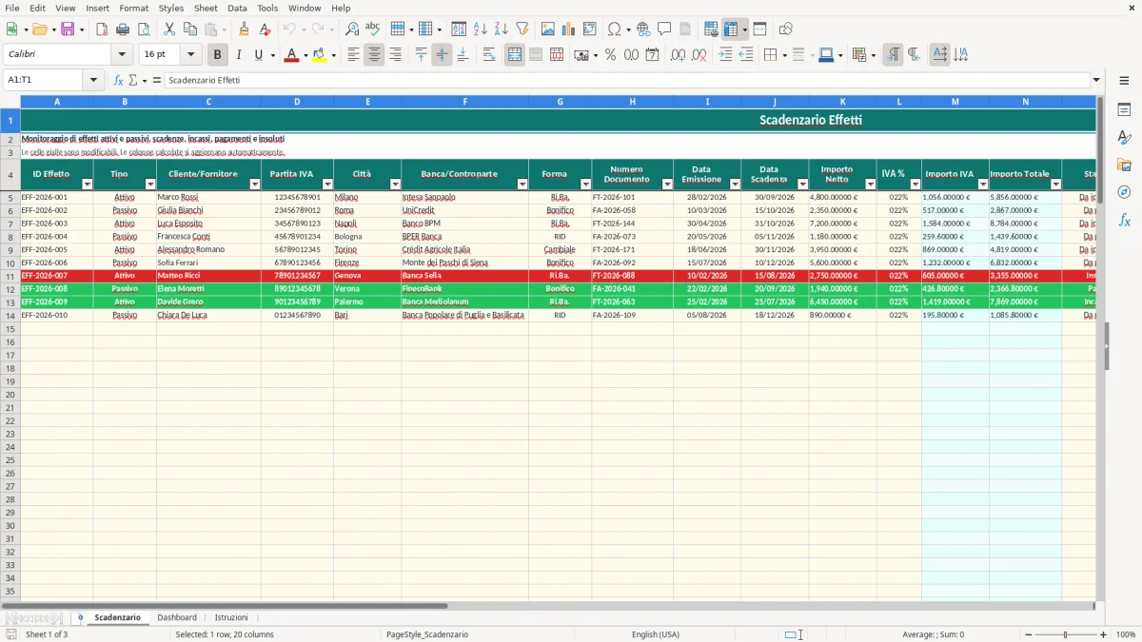
Task: Insert Chart icon in toolbar
Action: click(x=569, y=29)
